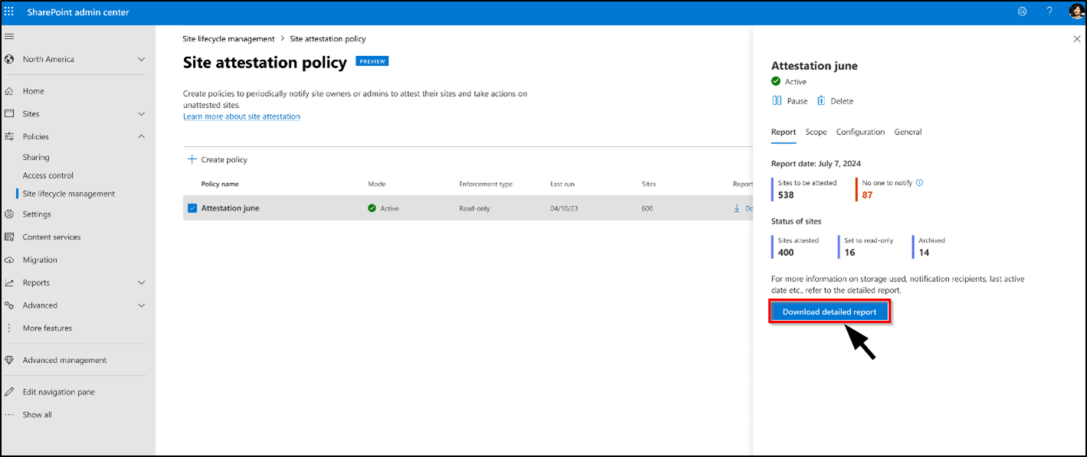Open the settings gear in header
This screenshot has width=1087, height=457.
click(x=1022, y=11)
